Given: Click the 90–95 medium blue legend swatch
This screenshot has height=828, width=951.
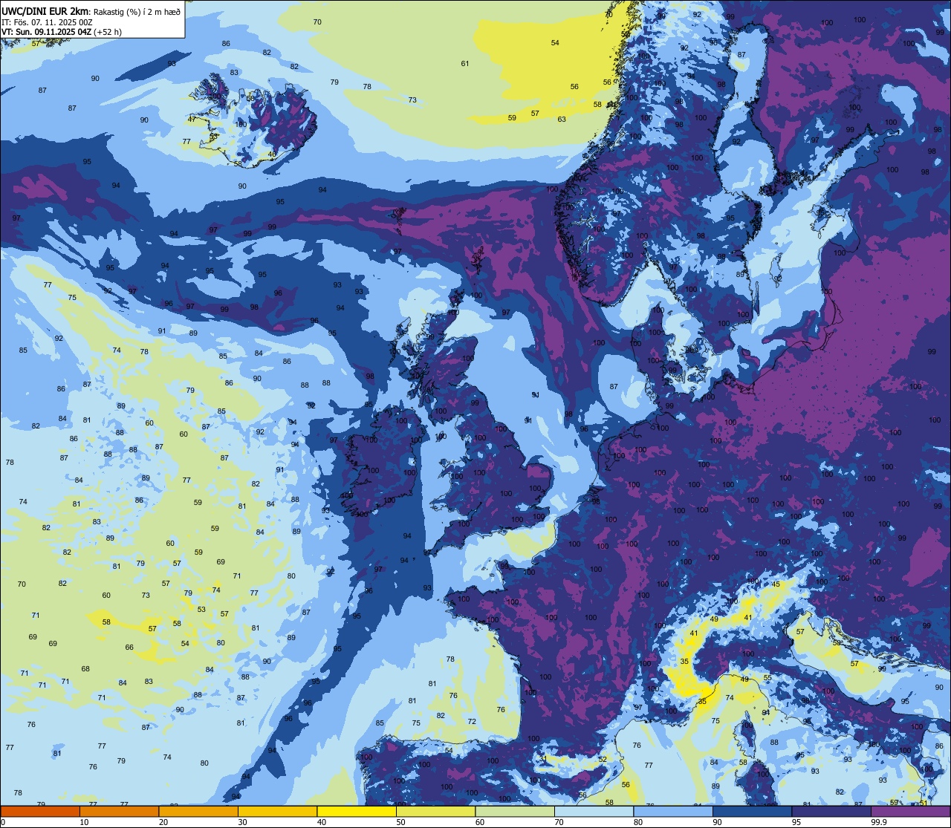Looking at the screenshot, I should pos(752,811).
